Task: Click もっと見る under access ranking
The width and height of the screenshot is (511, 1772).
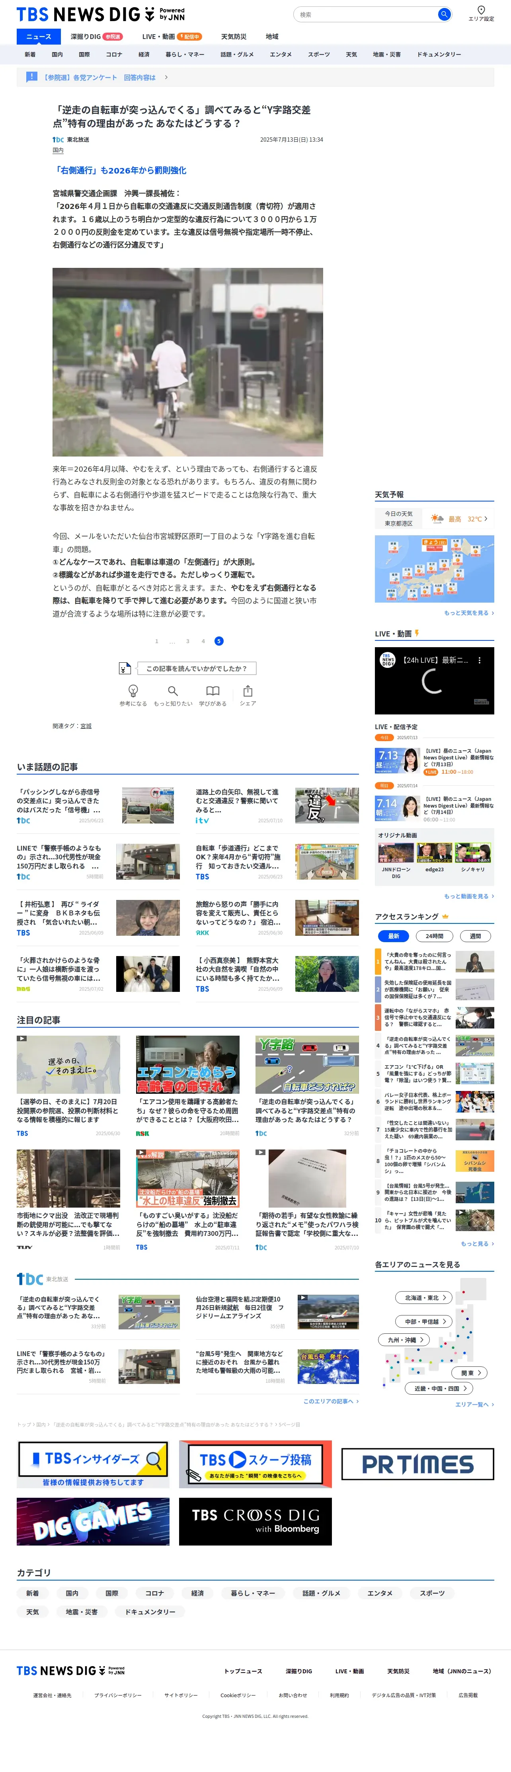Action: [x=477, y=1243]
